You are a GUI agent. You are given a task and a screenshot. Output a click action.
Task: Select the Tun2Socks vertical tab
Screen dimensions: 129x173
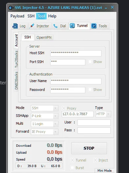pyautogui.click(x=16, y=59)
